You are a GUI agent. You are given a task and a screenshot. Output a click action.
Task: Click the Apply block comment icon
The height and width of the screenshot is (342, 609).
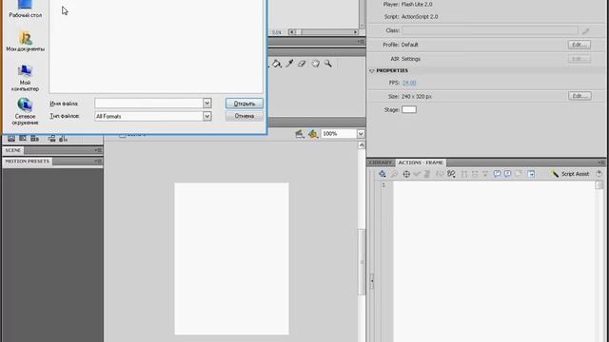[497, 174]
